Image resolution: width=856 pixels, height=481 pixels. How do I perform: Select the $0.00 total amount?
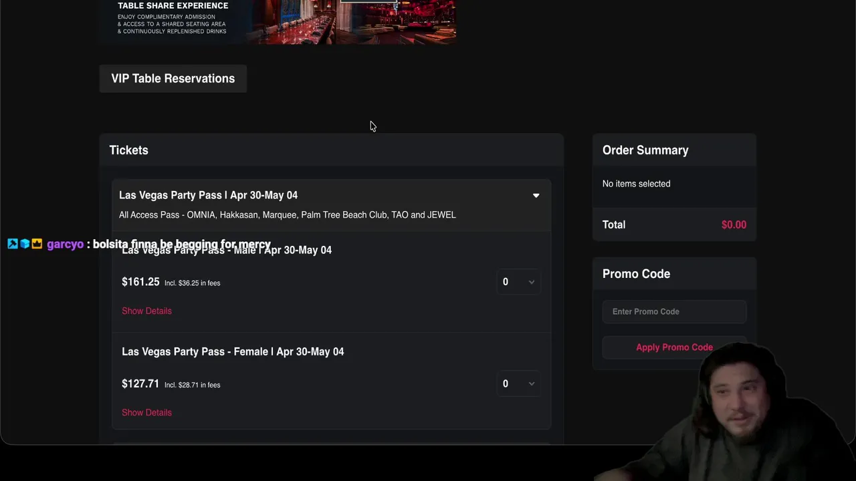pyautogui.click(x=734, y=225)
